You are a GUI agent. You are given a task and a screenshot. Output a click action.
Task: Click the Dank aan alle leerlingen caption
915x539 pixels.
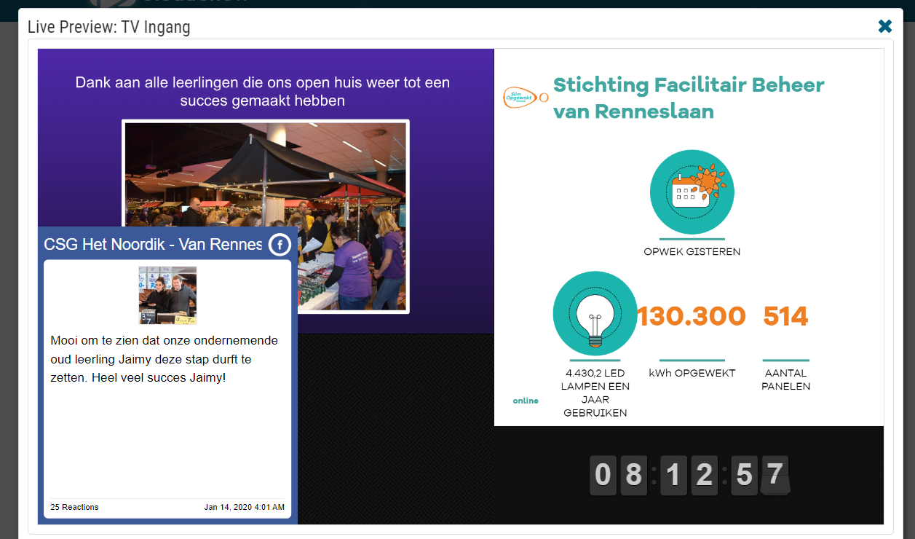(x=263, y=91)
